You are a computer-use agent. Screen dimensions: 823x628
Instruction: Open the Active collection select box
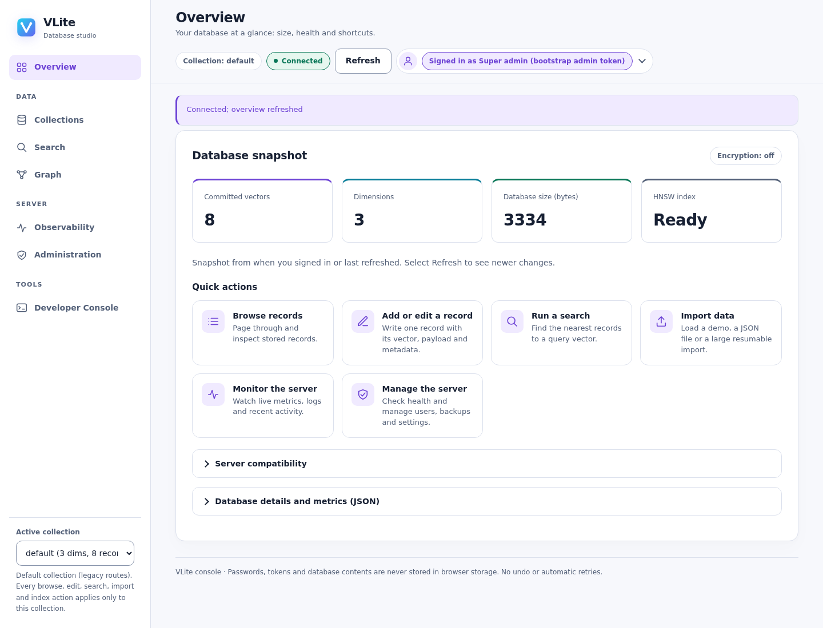[75, 553]
